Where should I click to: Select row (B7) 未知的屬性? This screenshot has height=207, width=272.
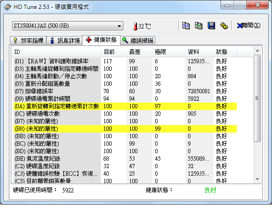(x=125, y=121)
